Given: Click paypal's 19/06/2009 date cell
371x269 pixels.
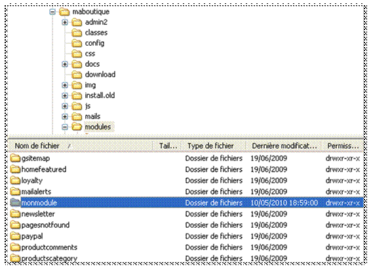Looking at the screenshot, I should coord(269,236).
